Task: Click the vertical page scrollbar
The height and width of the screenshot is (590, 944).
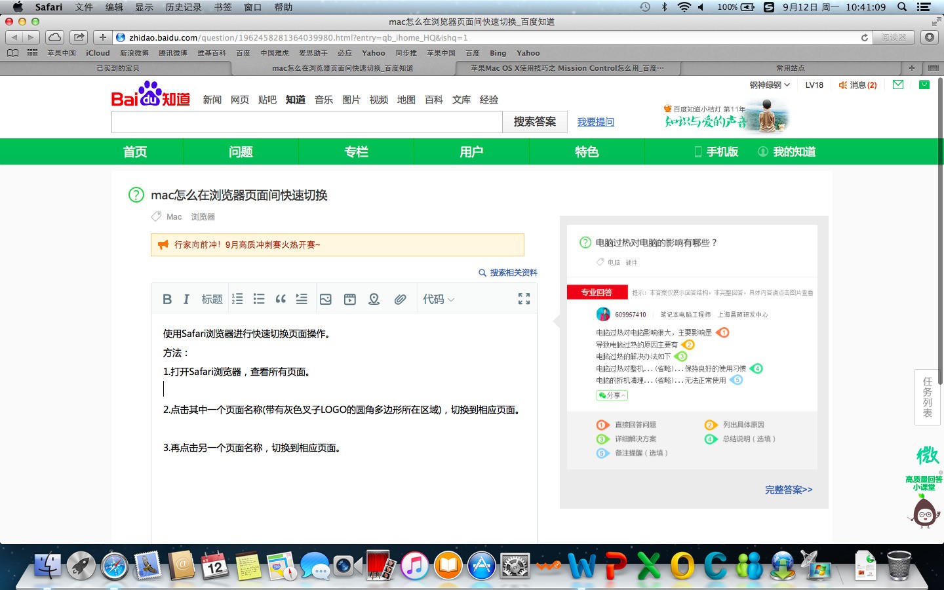Action: (941, 229)
